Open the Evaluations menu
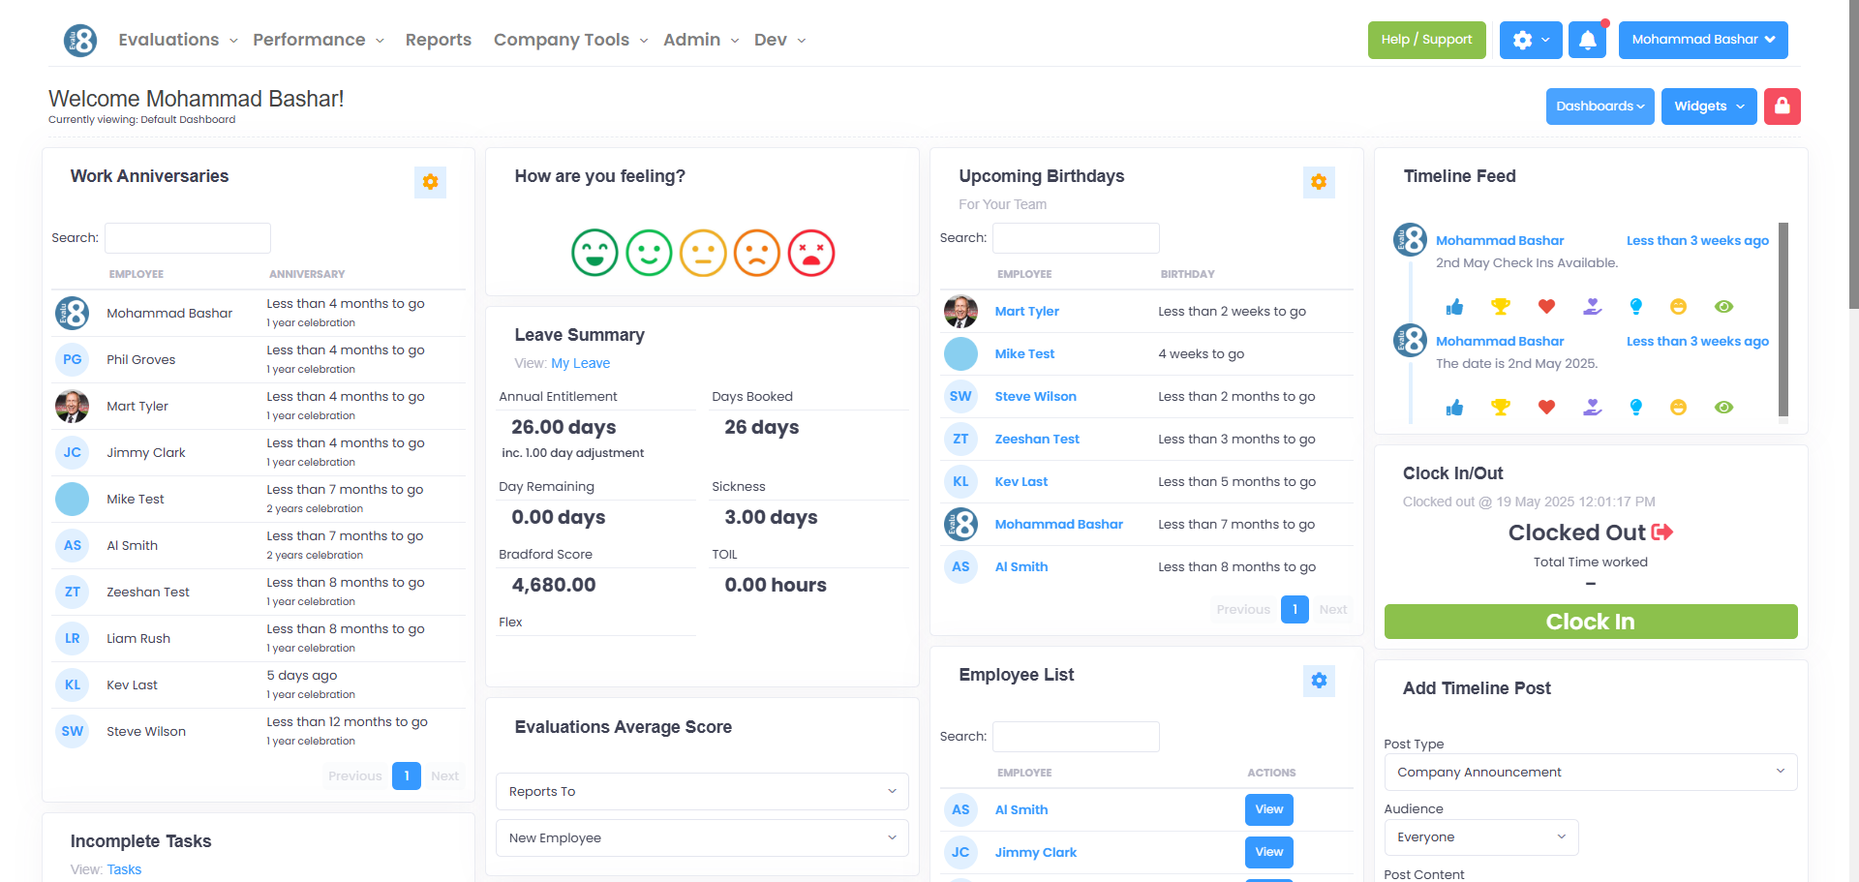The image size is (1859, 882). click(178, 40)
